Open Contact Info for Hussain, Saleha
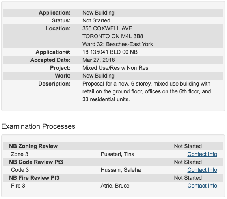Viewport: 227px width, 199px height. (x=202, y=170)
